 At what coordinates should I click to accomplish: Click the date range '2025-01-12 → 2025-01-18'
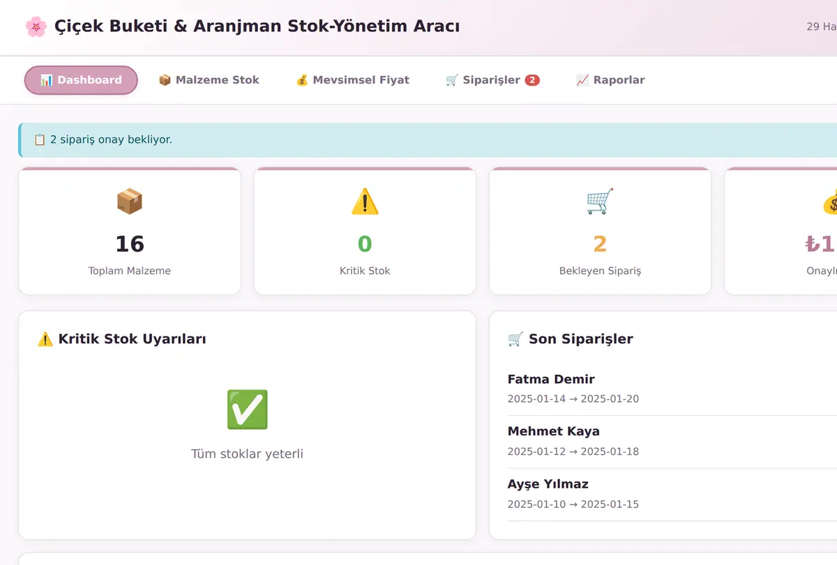[573, 451]
